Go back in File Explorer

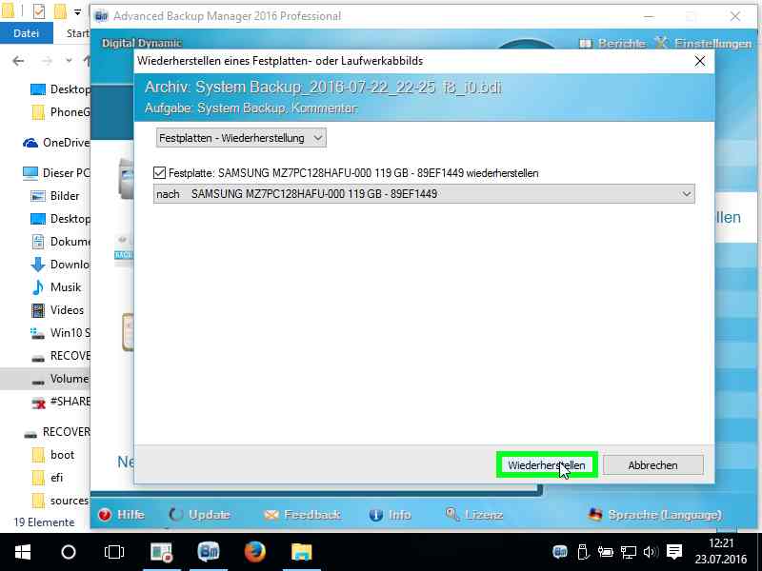point(18,61)
